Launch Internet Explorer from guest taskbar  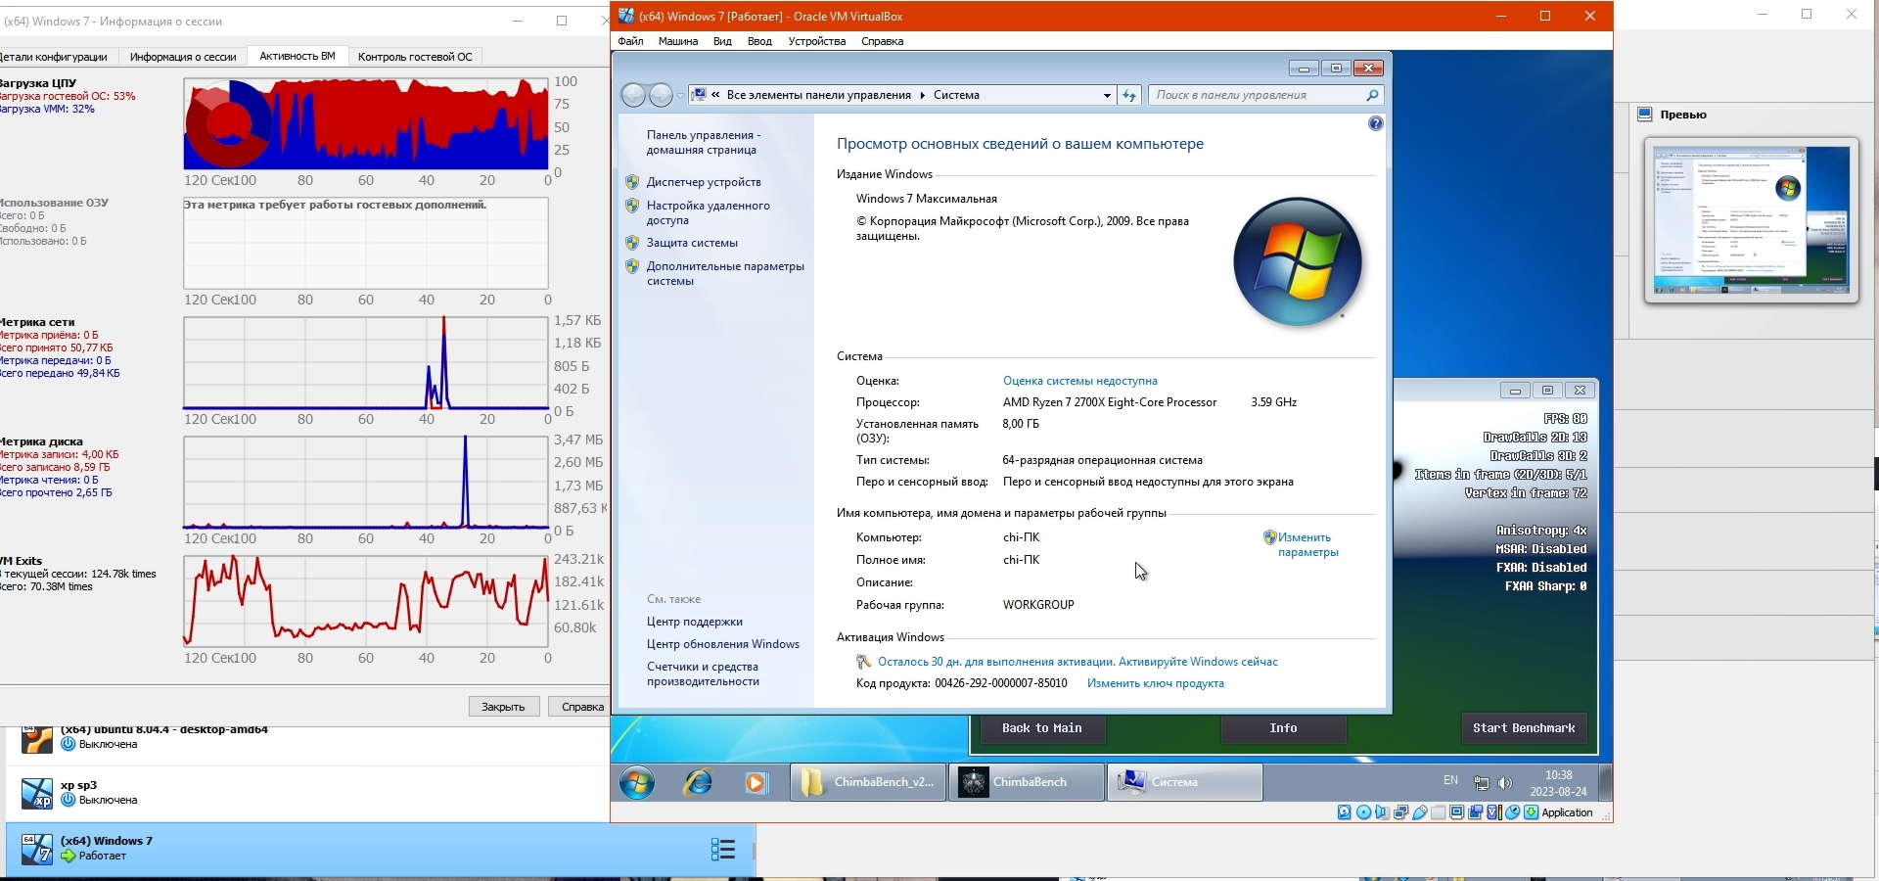pos(698,782)
